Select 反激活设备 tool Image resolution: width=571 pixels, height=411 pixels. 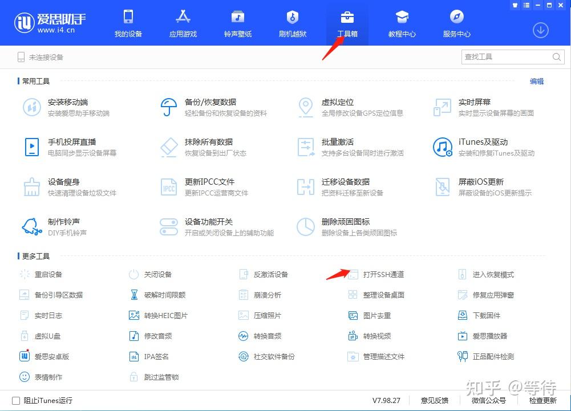coord(264,274)
